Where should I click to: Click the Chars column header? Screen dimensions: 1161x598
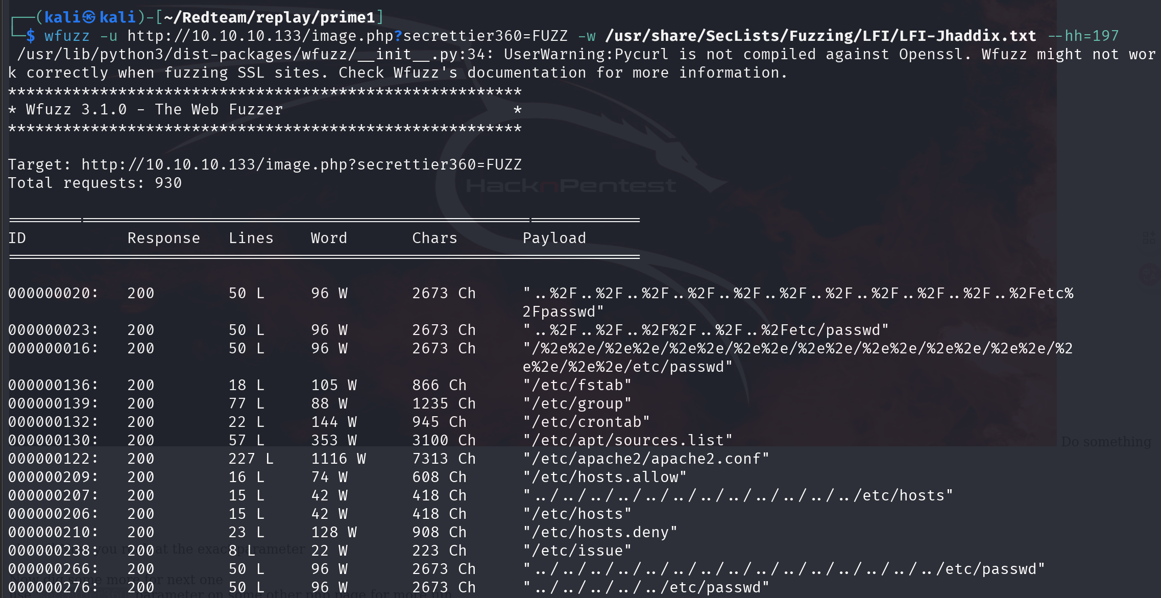[x=434, y=238]
